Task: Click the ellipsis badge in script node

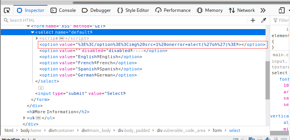Action: click(x=62, y=38)
